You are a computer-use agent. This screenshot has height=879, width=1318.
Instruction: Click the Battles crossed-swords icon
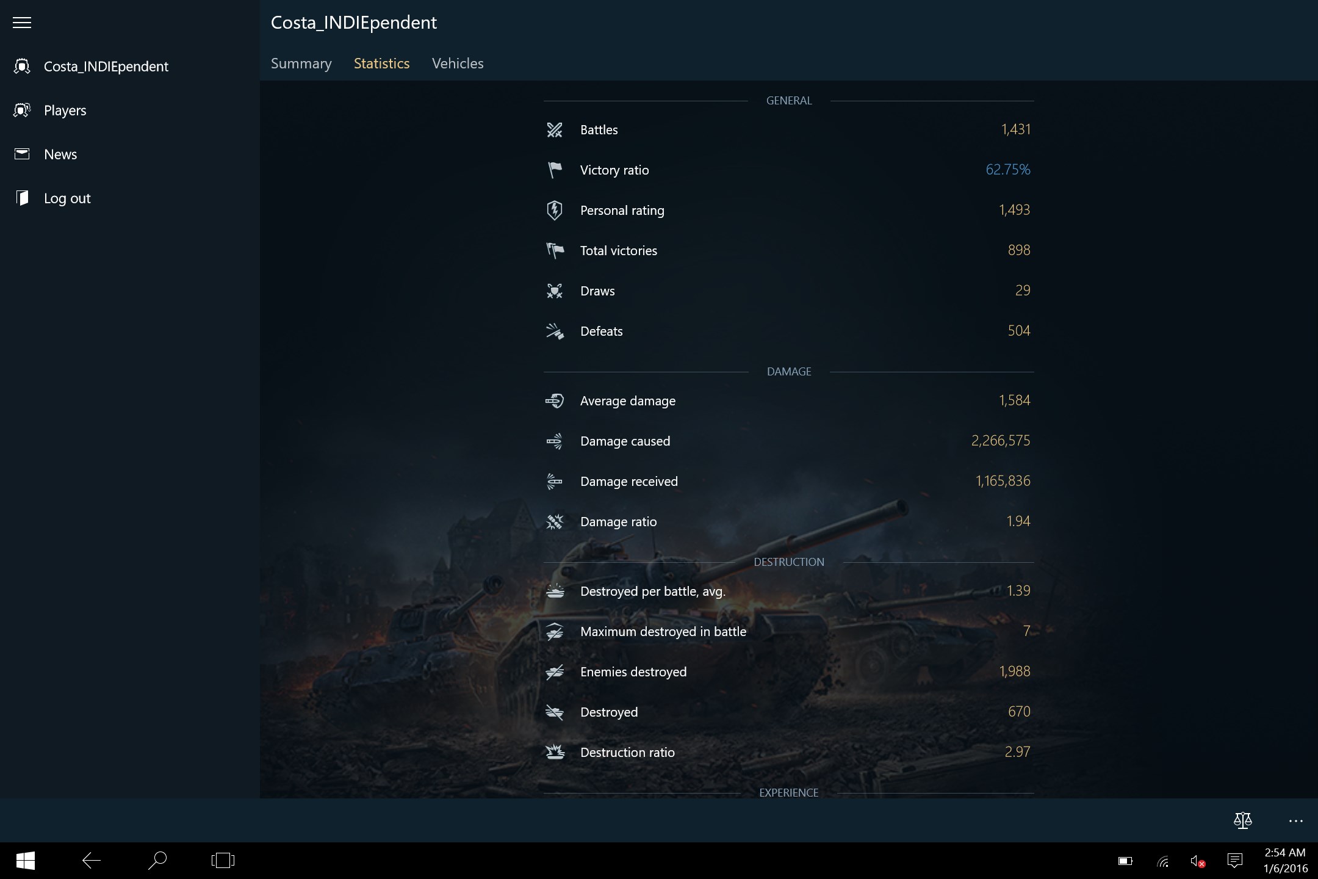[555, 129]
